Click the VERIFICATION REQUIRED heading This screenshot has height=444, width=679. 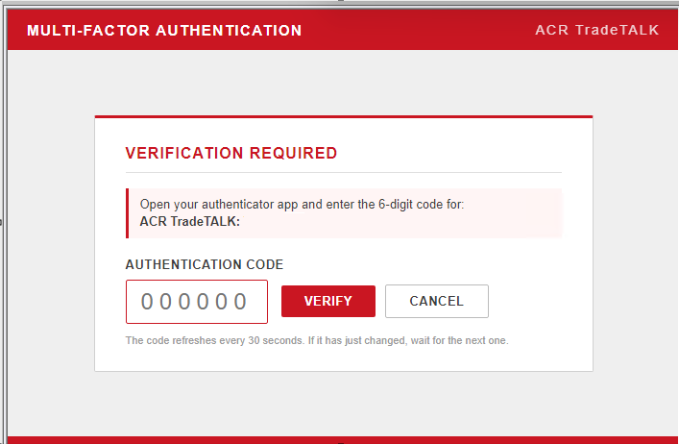231,153
